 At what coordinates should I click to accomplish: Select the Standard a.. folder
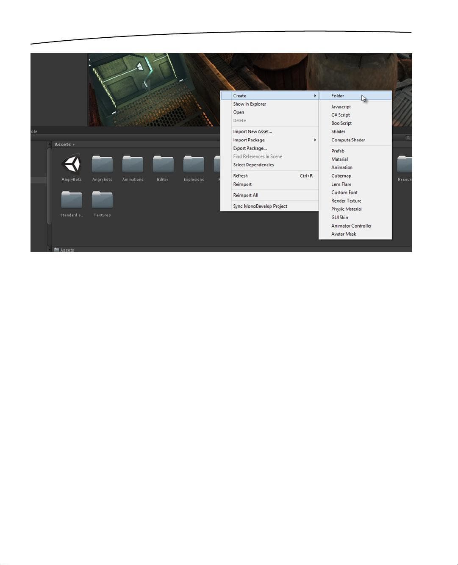point(72,200)
